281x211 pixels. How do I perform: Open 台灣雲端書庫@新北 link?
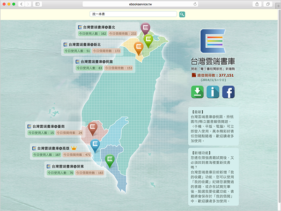(85, 44)
